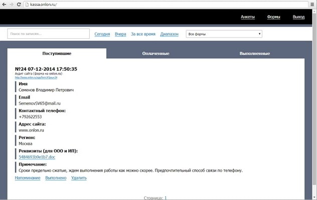
Task: Click the email SemenovSV65@mail.ru
Action: (x=40, y=103)
